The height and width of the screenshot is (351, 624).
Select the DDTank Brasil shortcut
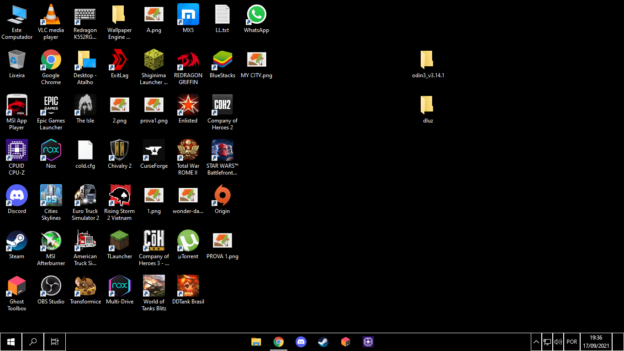tap(188, 290)
